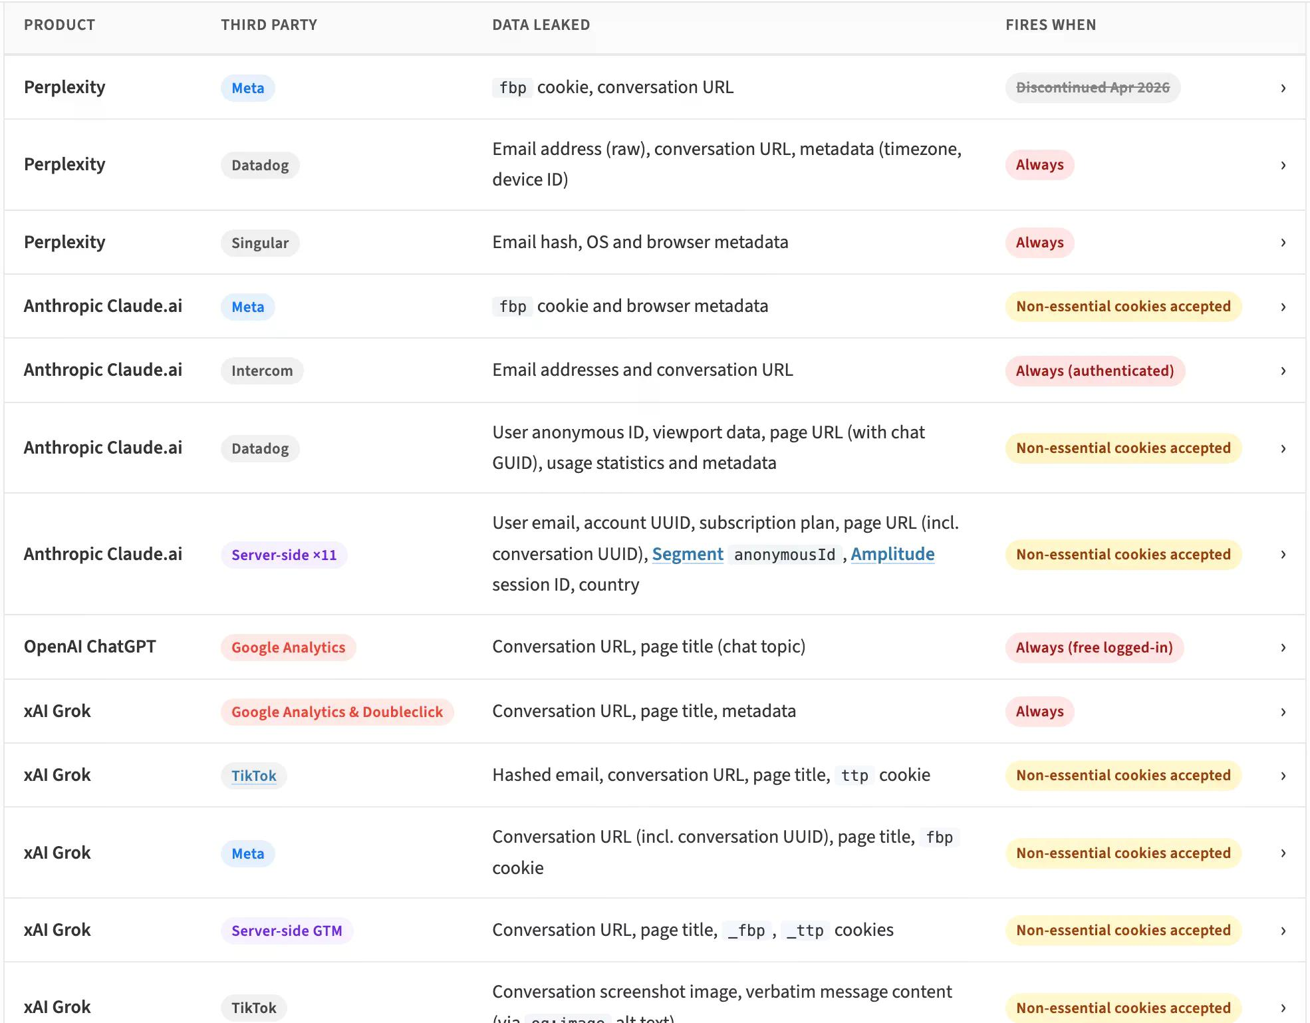This screenshot has height=1023, width=1310.
Task: Click the Server-side ×11 badge
Action: [284, 555]
